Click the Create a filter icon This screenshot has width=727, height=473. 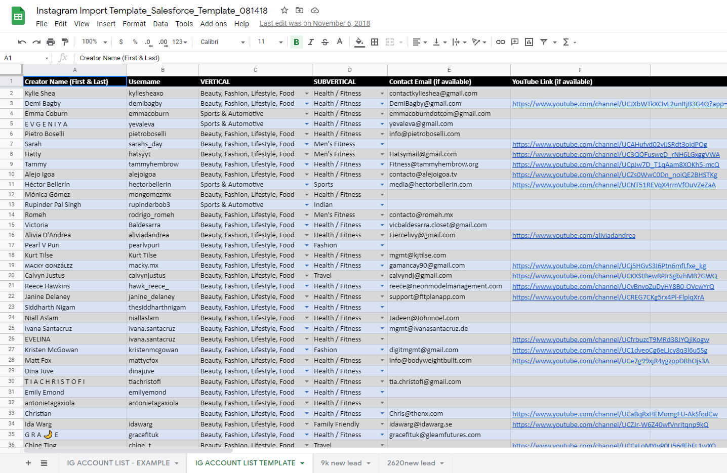tap(544, 42)
